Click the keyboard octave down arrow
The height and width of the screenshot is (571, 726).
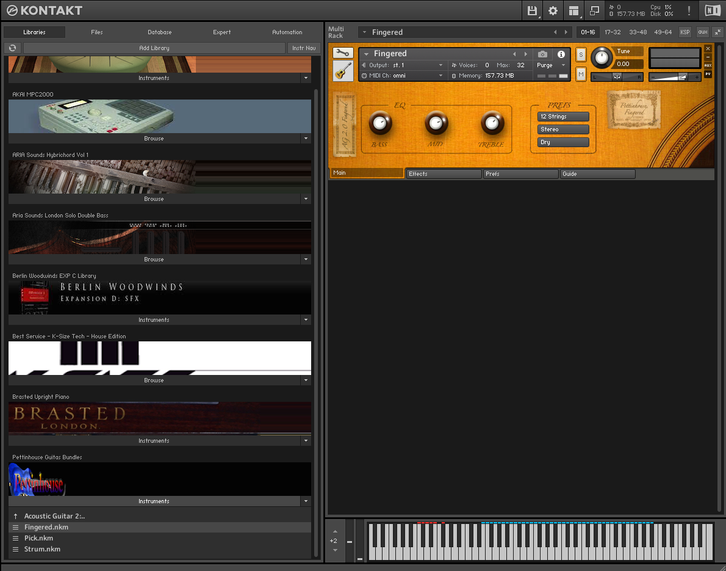[335, 550]
